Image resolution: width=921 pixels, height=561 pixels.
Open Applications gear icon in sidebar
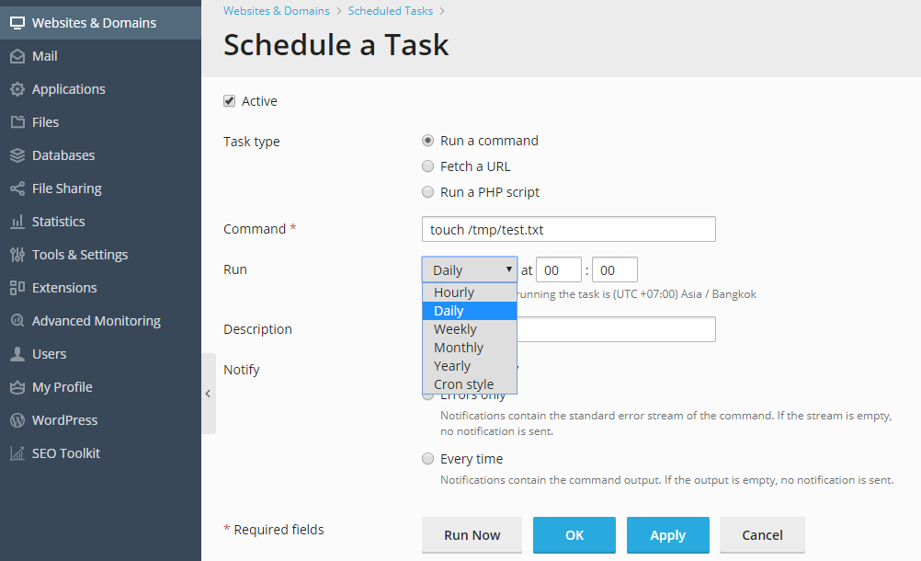(17, 89)
